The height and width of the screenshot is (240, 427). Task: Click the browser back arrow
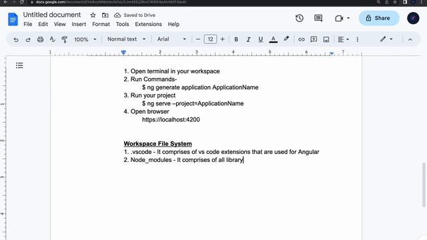pyautogui.click(x=5, y=2)
